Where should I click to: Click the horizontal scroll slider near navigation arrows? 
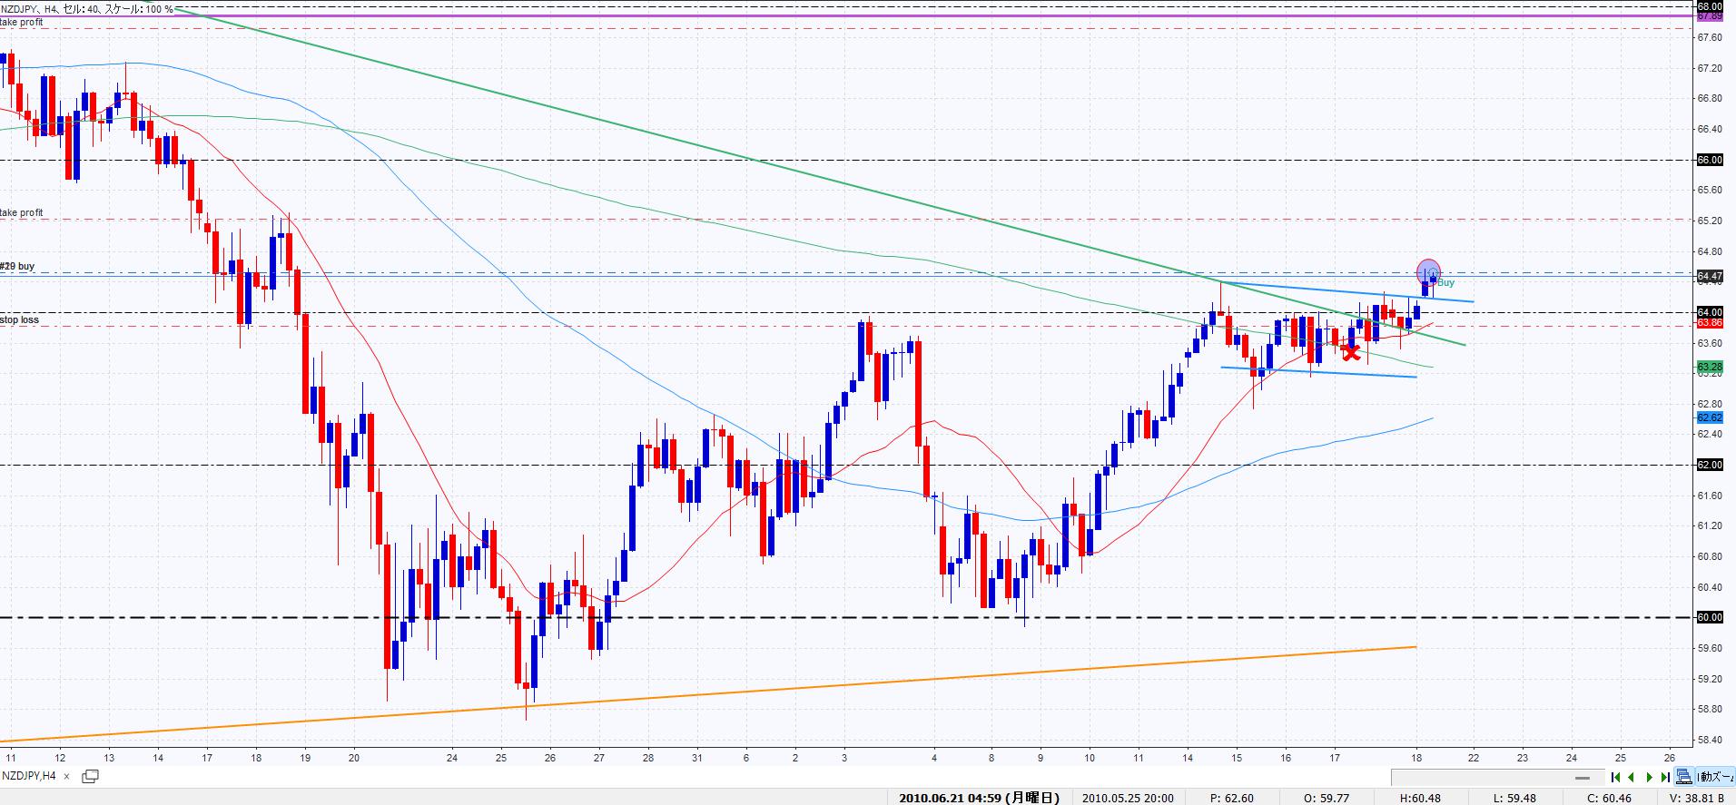[x=1583, y=778]
